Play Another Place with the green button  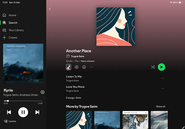161,67
